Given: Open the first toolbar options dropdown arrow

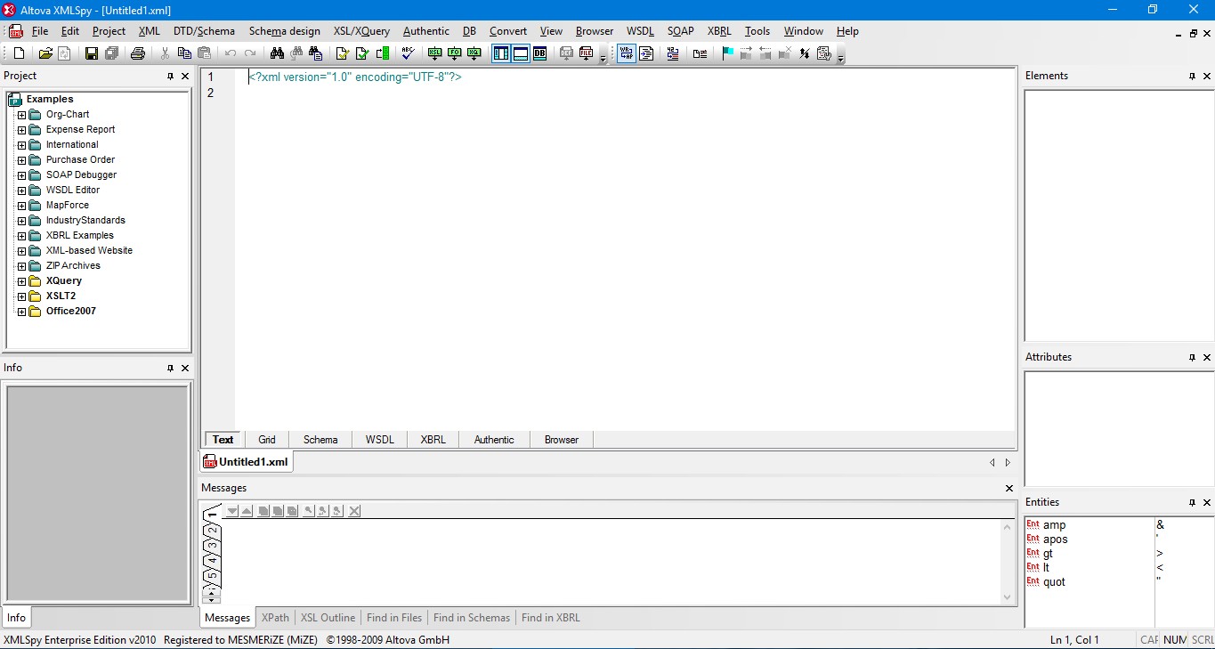Looking at the screenshot, I should coord(603,58).
